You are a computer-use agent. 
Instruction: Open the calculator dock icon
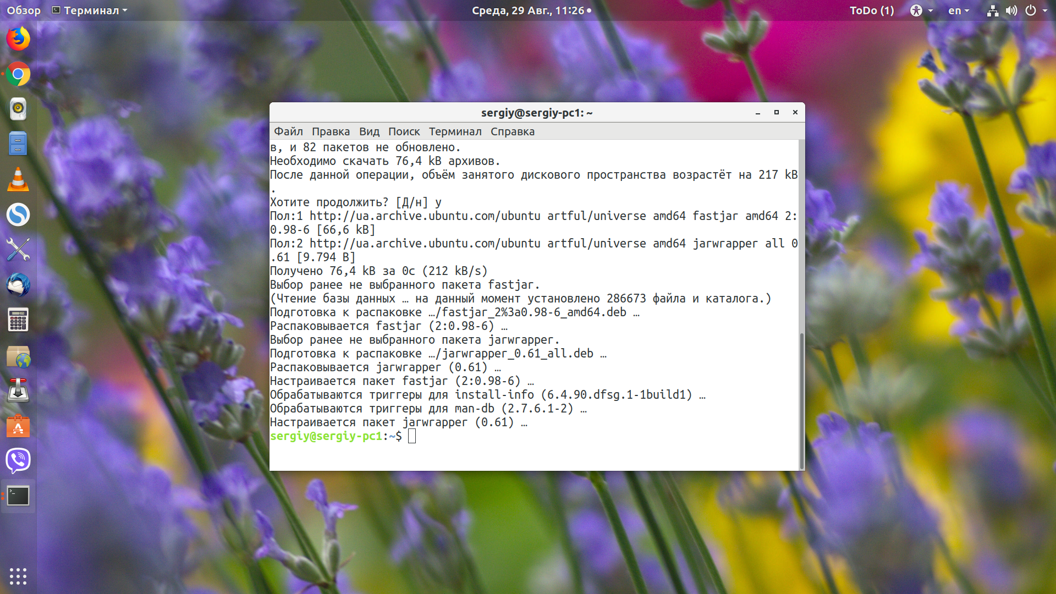click(x=18, y=320)
